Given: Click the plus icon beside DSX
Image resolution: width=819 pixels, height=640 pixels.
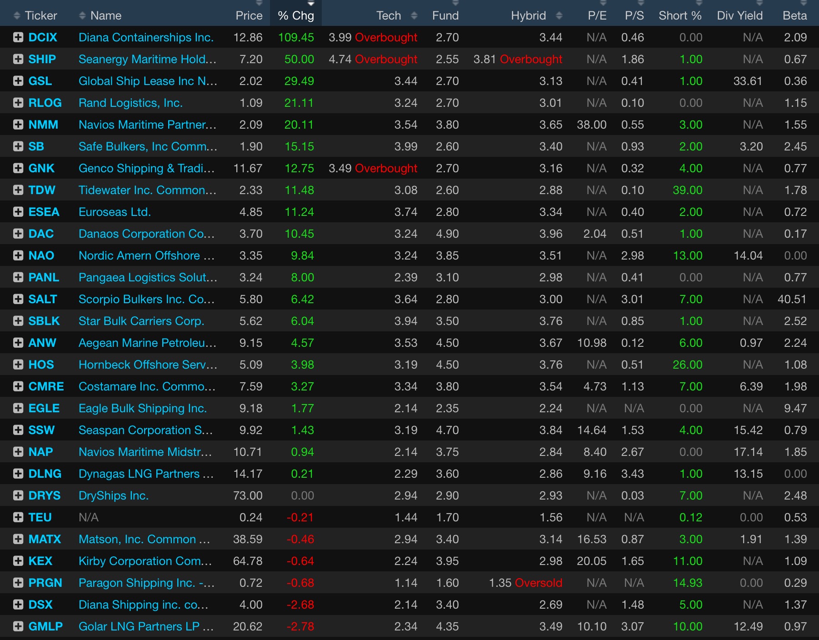Looking at the screenshot, I should (18, 605).
